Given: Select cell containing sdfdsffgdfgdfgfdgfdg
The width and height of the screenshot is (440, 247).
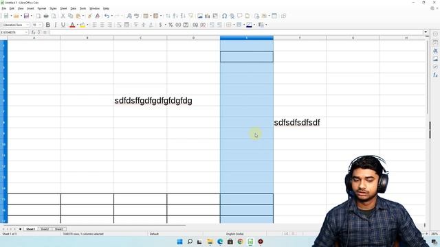Looking at the screenshot, I should click(140, 101).
